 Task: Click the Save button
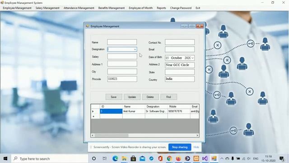(114, 97)
